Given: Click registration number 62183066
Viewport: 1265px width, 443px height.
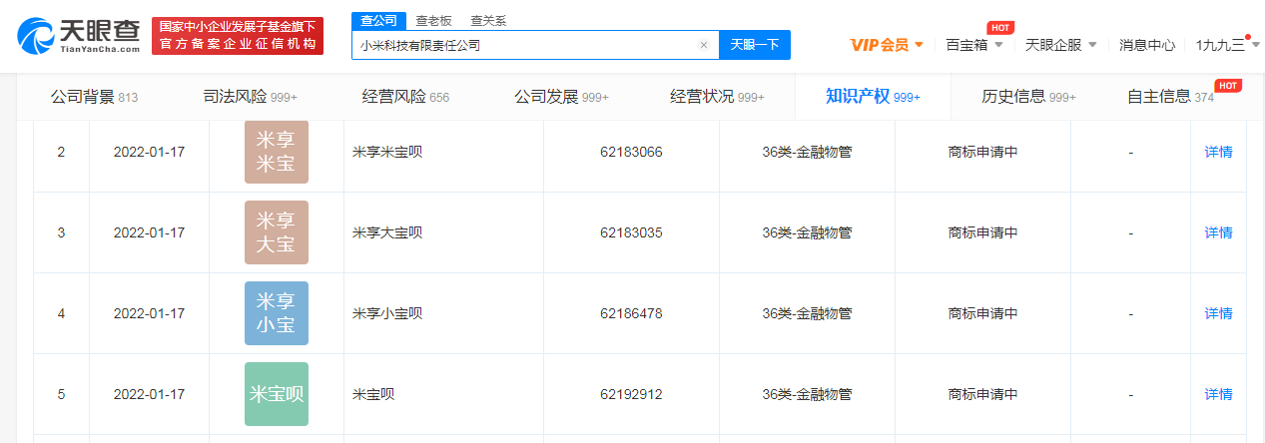Looking at the screenshot, I should click(x=631, y=153).
